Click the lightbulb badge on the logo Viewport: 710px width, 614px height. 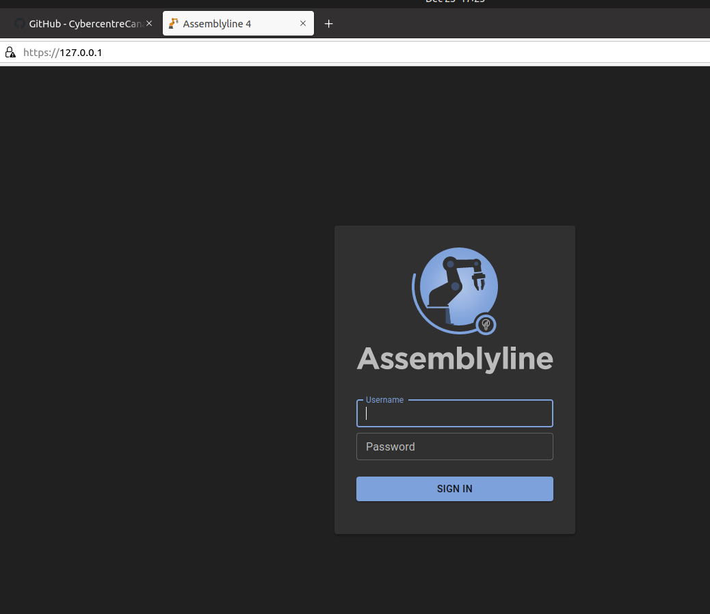[486, 324]
